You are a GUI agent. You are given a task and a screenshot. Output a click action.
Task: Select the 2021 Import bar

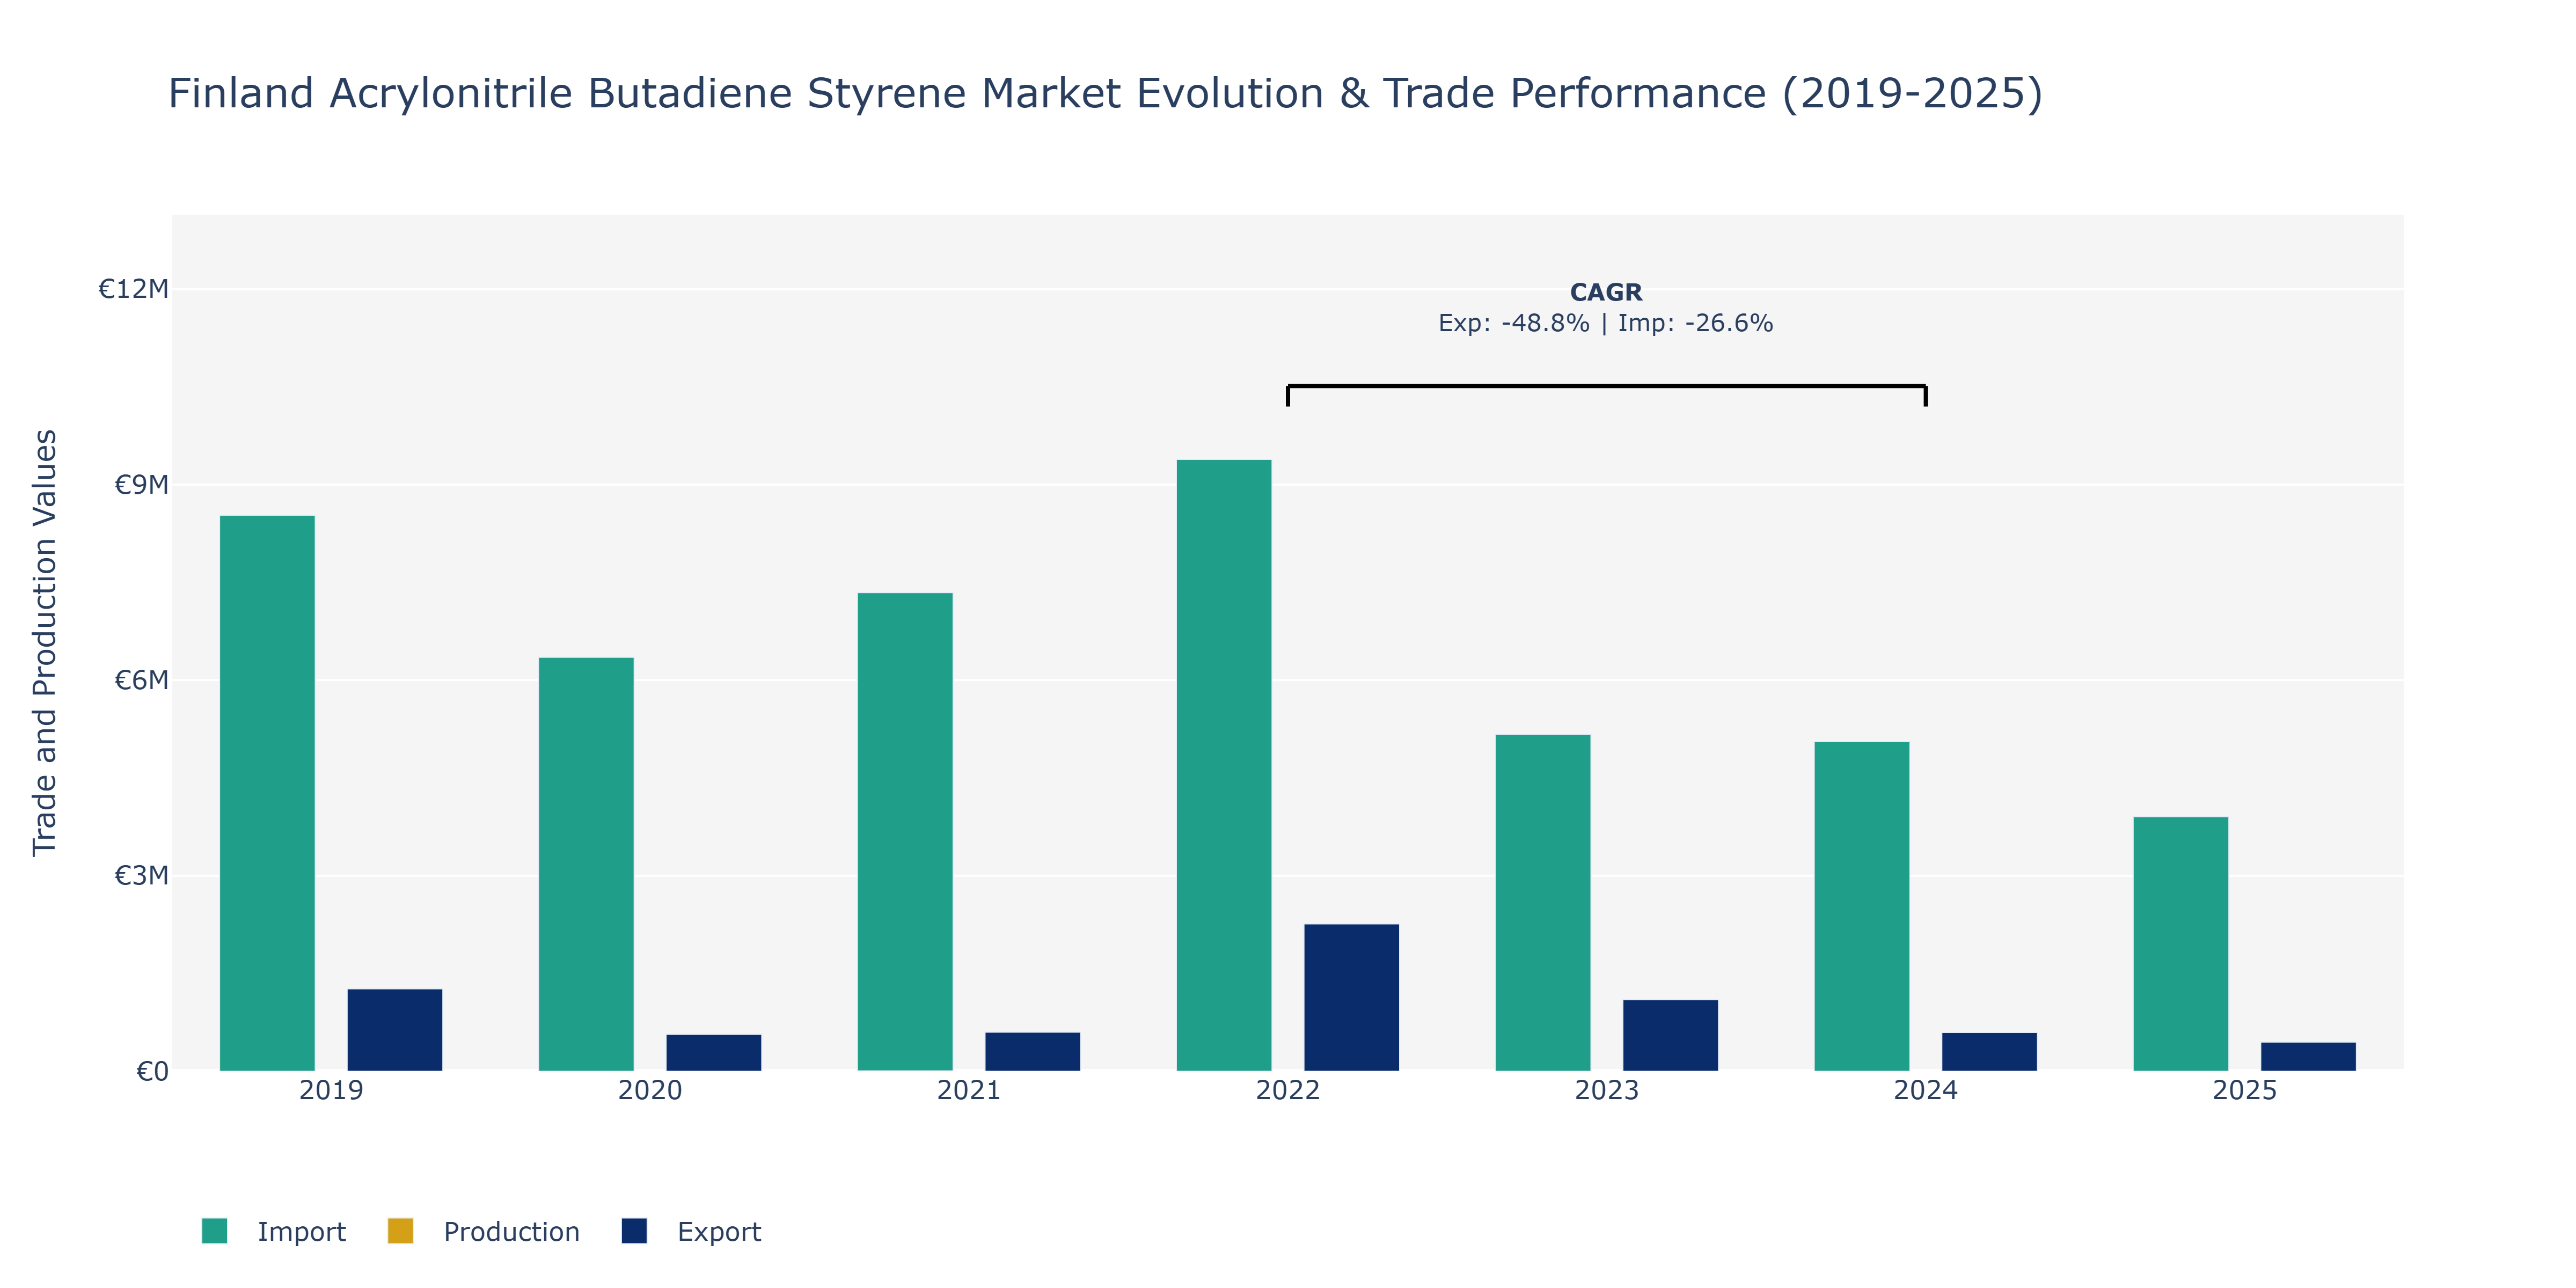[x=905, y=832]
